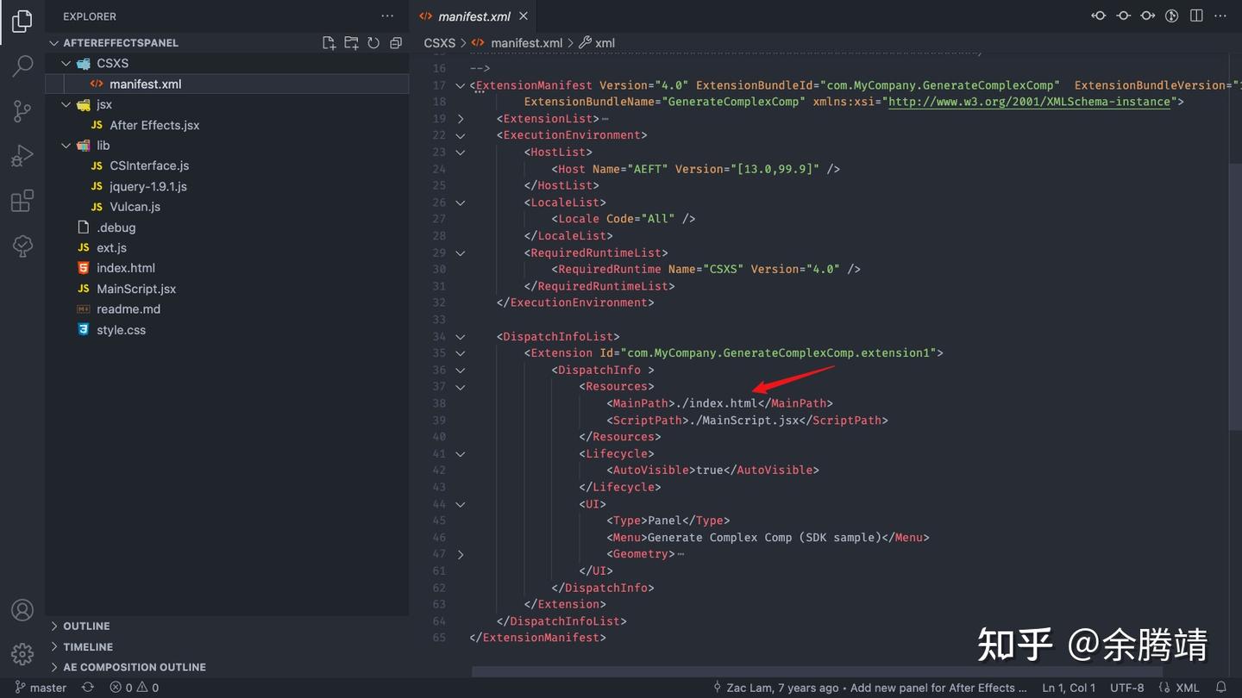Expand the folded ExtensionList tag on line 19
The width and height of the screenshot is (1242, 698).
click(461, 119)
